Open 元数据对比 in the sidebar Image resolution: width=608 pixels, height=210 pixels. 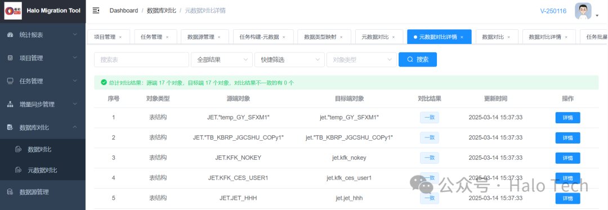click(x=43, y=170)
